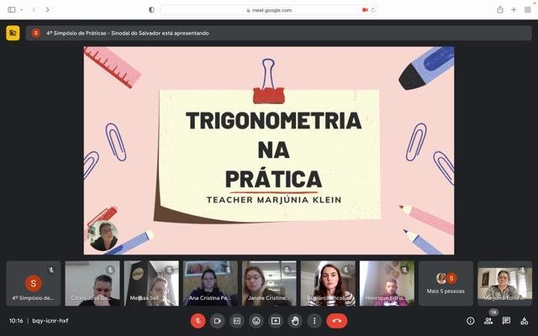Image resolution: width=538 pixels, height=336 pixels.
Task: Toggle the camera button off
Action: (x=217, y=321)
